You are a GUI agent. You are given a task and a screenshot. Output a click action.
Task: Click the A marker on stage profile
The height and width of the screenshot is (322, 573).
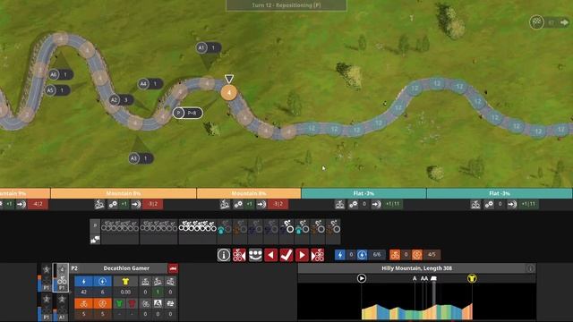pyautogui.click(x=415, y=278)
